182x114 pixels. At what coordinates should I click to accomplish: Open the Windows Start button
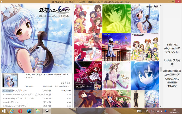coord(4,111)
